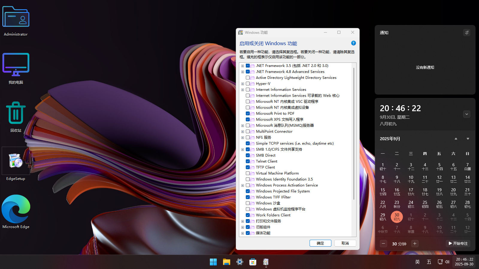Select Windows Identity Foundation 3.5 row
The image size is (479, 269).
284,179
